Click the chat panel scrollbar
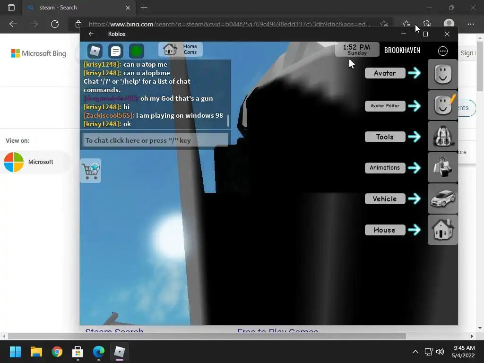 coord(228,121)
